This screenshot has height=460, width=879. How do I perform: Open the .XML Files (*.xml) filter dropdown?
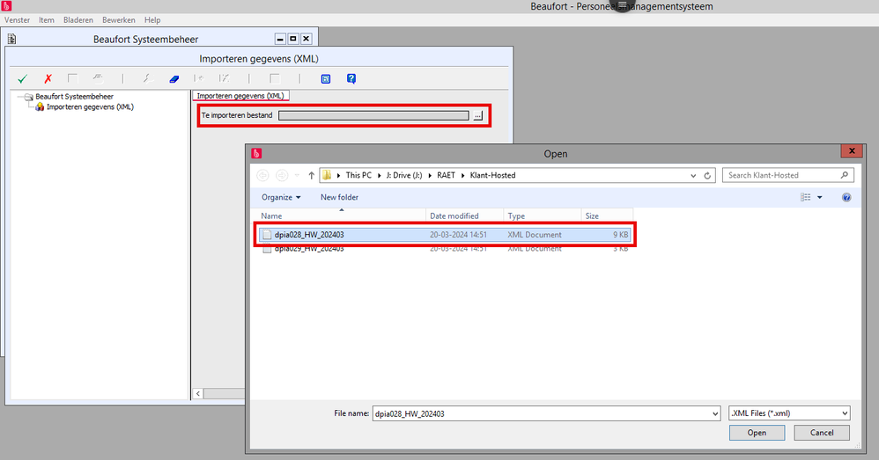point(789,413)
